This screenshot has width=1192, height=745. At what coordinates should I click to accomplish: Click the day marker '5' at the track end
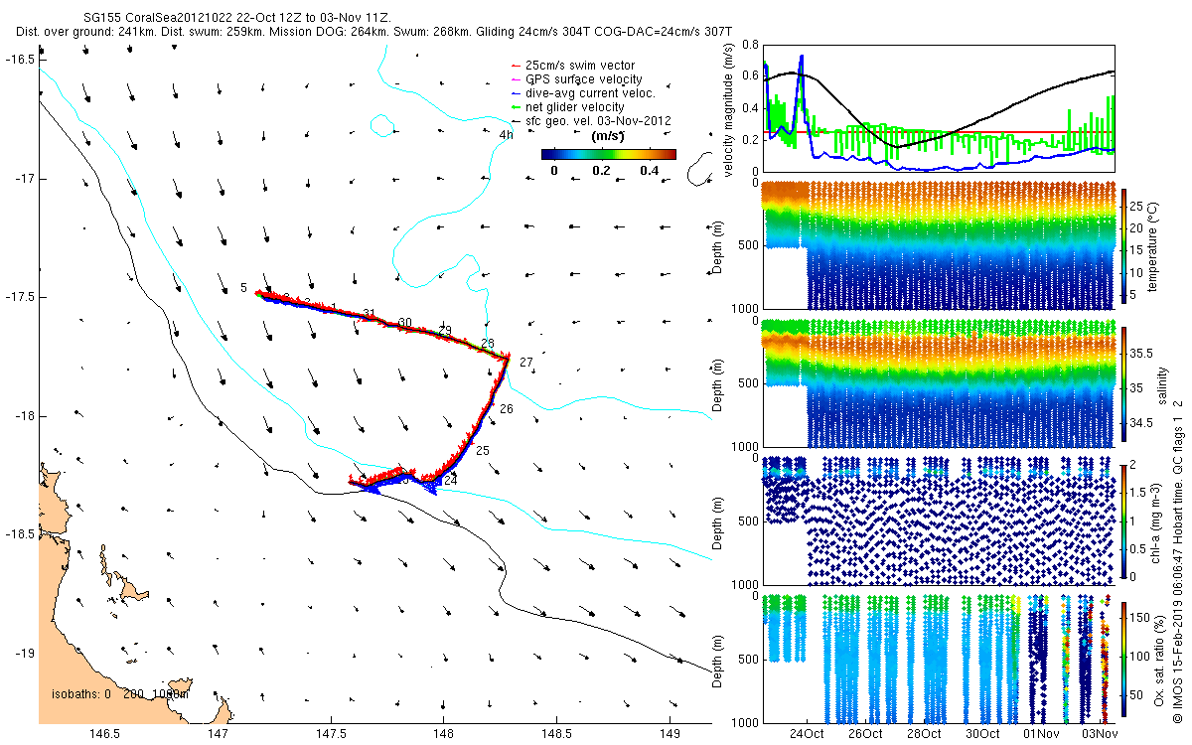(x=243, y=288)
